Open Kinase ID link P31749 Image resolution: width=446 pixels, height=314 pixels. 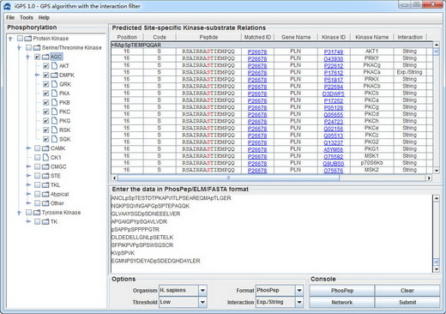tap(334, 51)
